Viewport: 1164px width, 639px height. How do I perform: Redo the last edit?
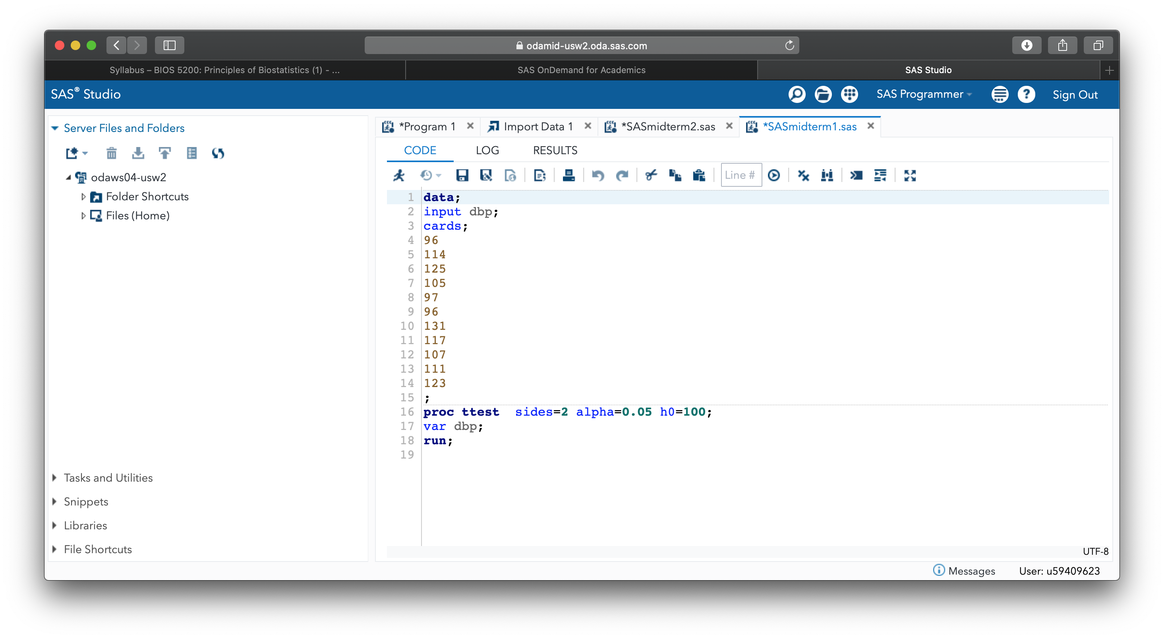pos(622,175)
